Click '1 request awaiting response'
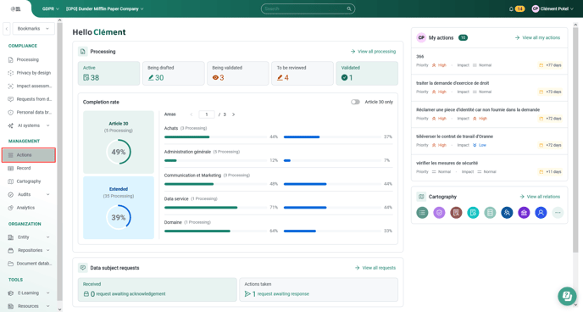 [276, 294]
